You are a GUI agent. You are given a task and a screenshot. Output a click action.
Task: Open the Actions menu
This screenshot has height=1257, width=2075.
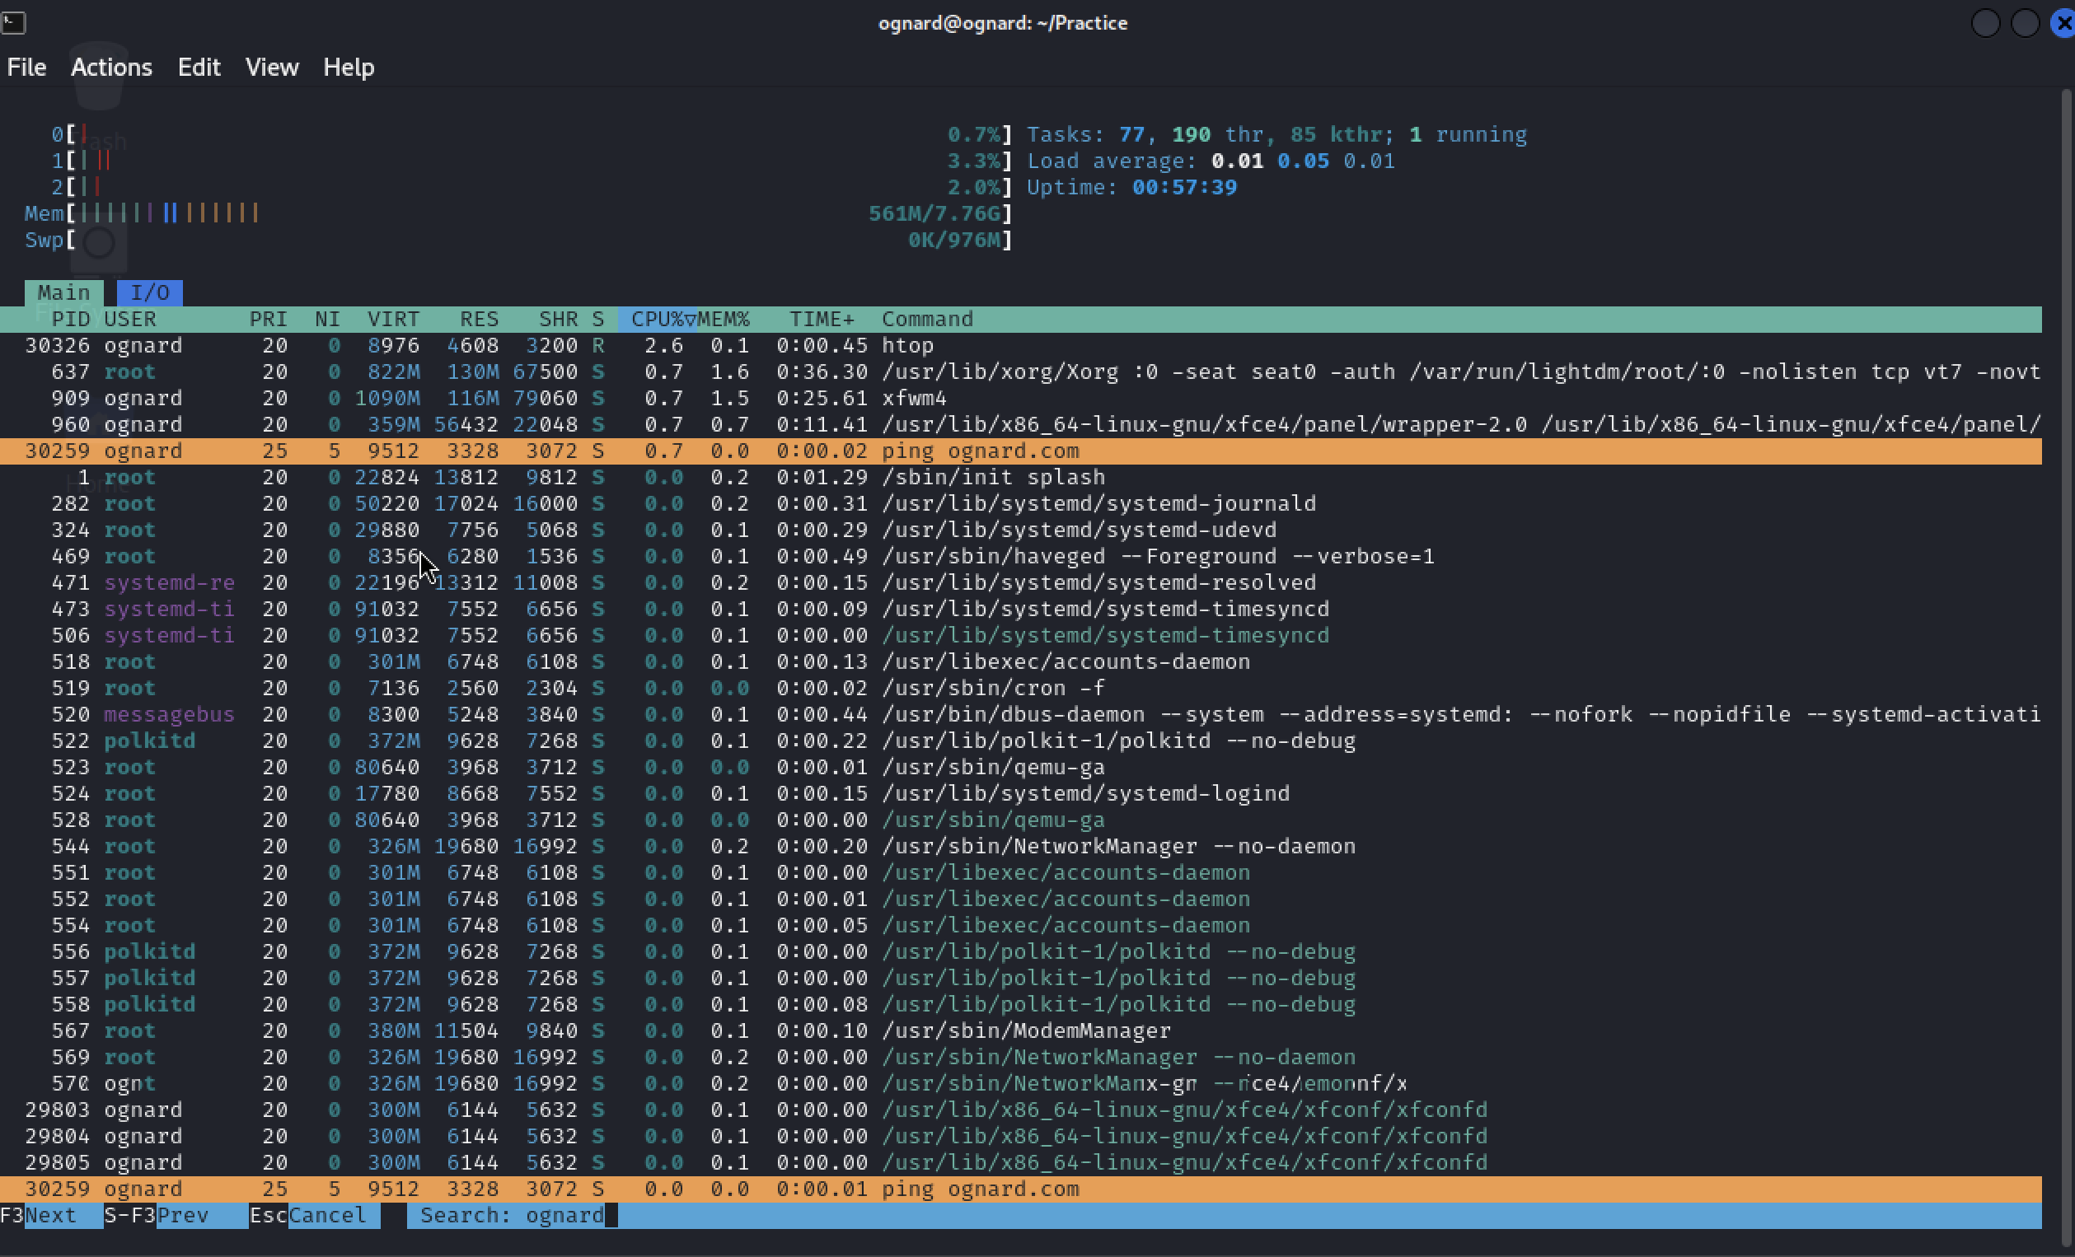111,68
